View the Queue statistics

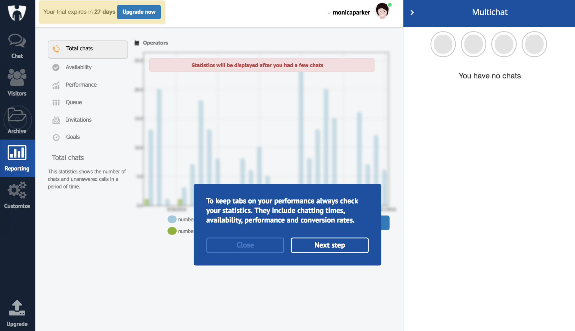point(74,102)
